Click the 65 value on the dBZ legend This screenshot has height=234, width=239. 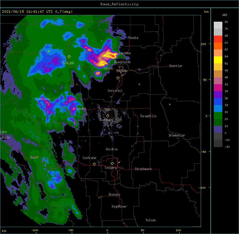[226, 36]
